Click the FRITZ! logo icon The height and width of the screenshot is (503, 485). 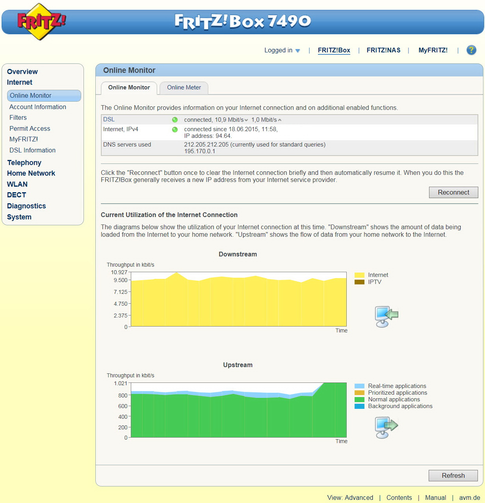(41, 22)
